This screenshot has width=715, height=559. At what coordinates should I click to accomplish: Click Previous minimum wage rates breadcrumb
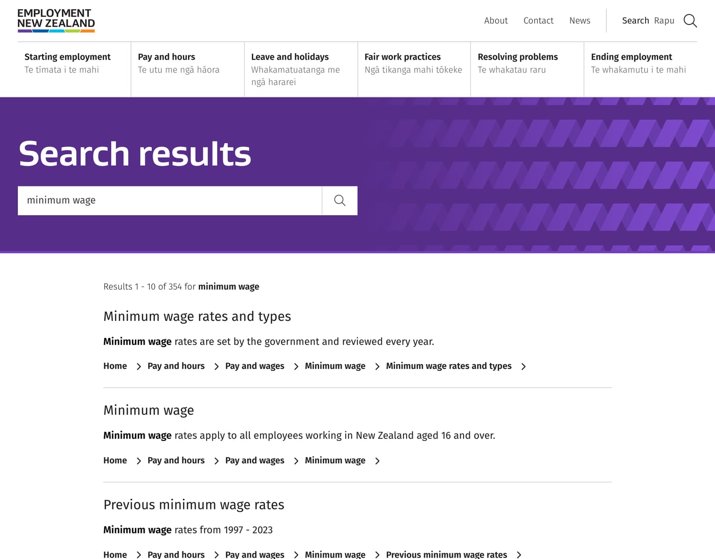pyautogui.click(x=447, y=554)
